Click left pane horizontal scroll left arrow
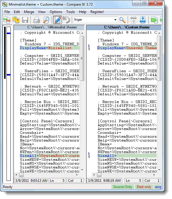The height and width of the screenshot is (199, 172). pos(16,175)
